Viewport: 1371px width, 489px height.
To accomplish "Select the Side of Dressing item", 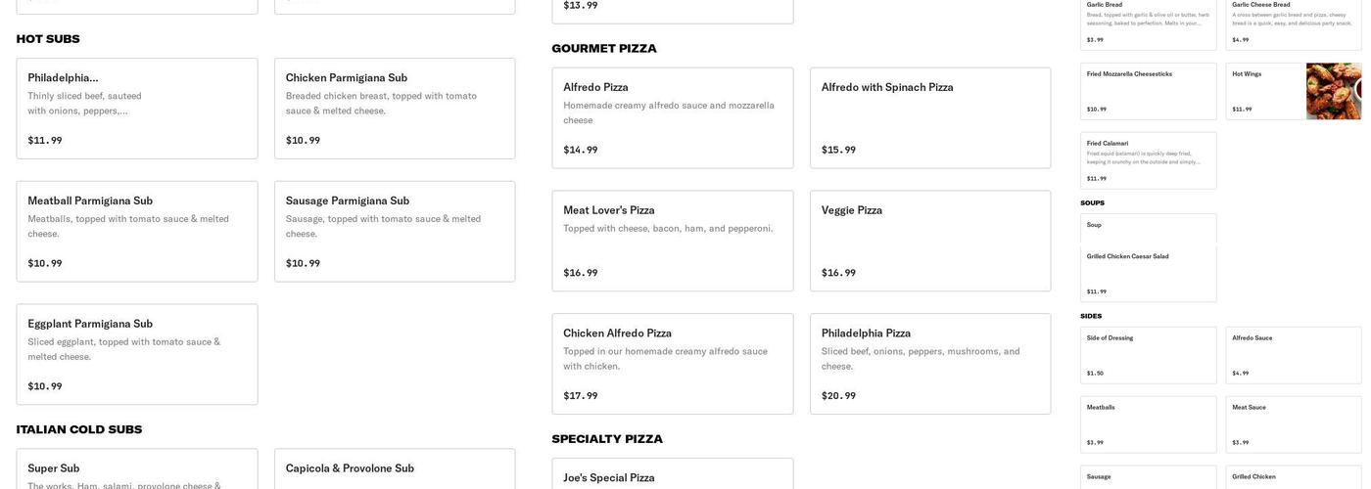I will [x=1149, y=355].
